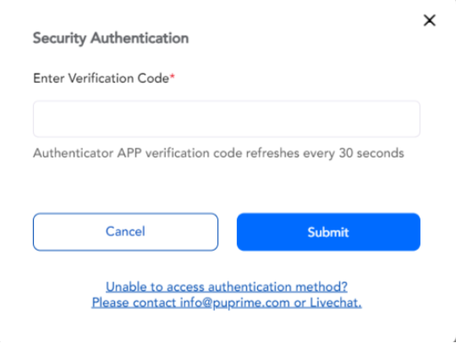Select the 'Please contact' line of the link
The image size is (456, 343).
point(227,303)
